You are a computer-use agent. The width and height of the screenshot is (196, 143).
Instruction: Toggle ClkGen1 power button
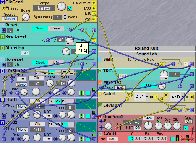tap(70, 8)
